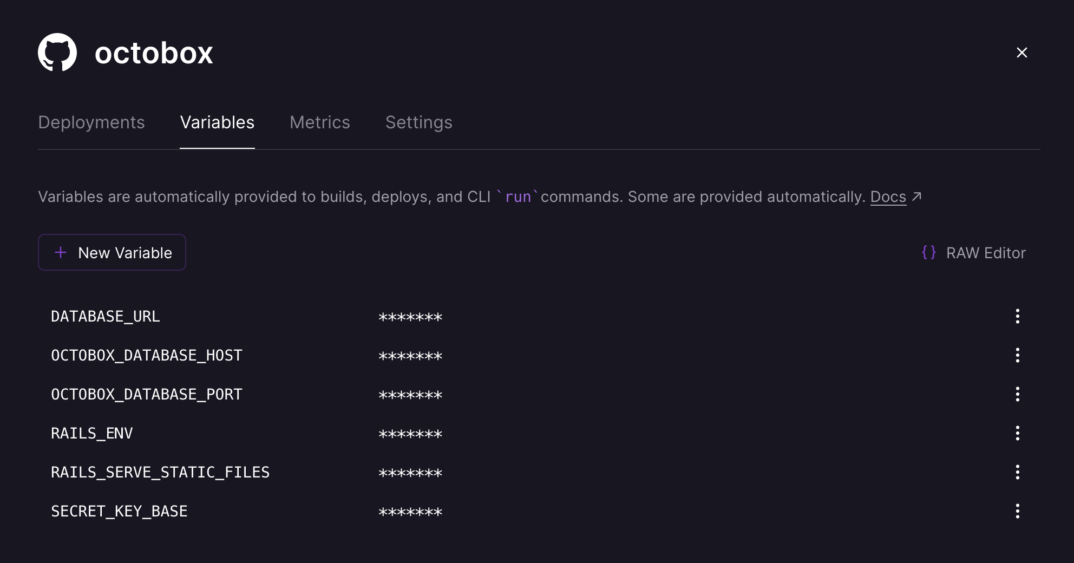Reveal the masked value of DATABASE_URL
Viewport: 1074px width, 563px height.
click(410, 317)
